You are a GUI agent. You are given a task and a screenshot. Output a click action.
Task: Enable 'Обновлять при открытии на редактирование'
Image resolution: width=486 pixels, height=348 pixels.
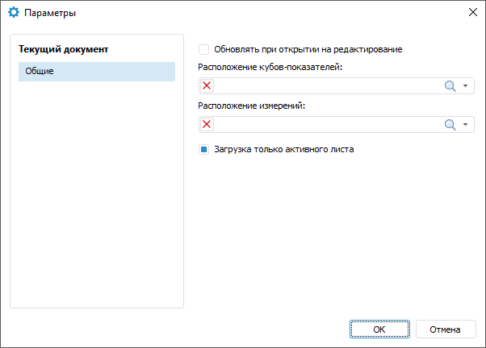tap(203, 49)
